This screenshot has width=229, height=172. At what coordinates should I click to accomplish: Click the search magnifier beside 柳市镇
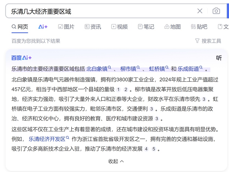tap(138, 67)
